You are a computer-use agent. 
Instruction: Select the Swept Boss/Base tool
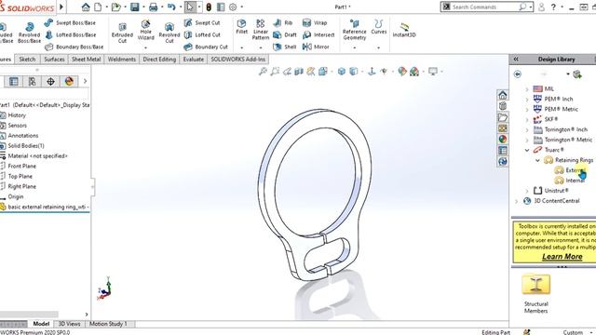(x=70, y=22)
